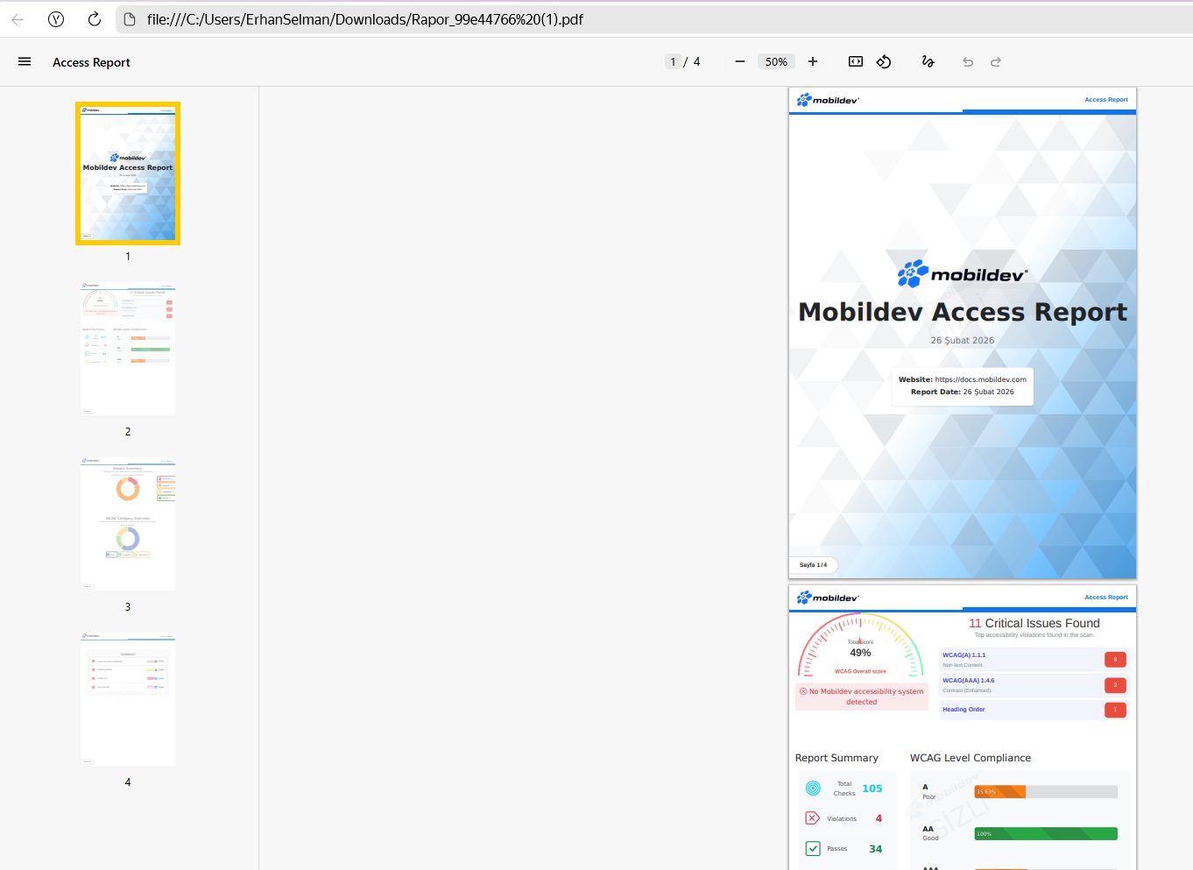Click the current page number field
This screenshot has height=870, width=1193.
(x=673, y=62)
